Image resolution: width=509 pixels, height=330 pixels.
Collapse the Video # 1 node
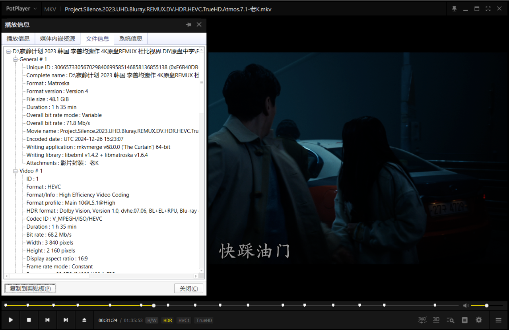(16, 171)
